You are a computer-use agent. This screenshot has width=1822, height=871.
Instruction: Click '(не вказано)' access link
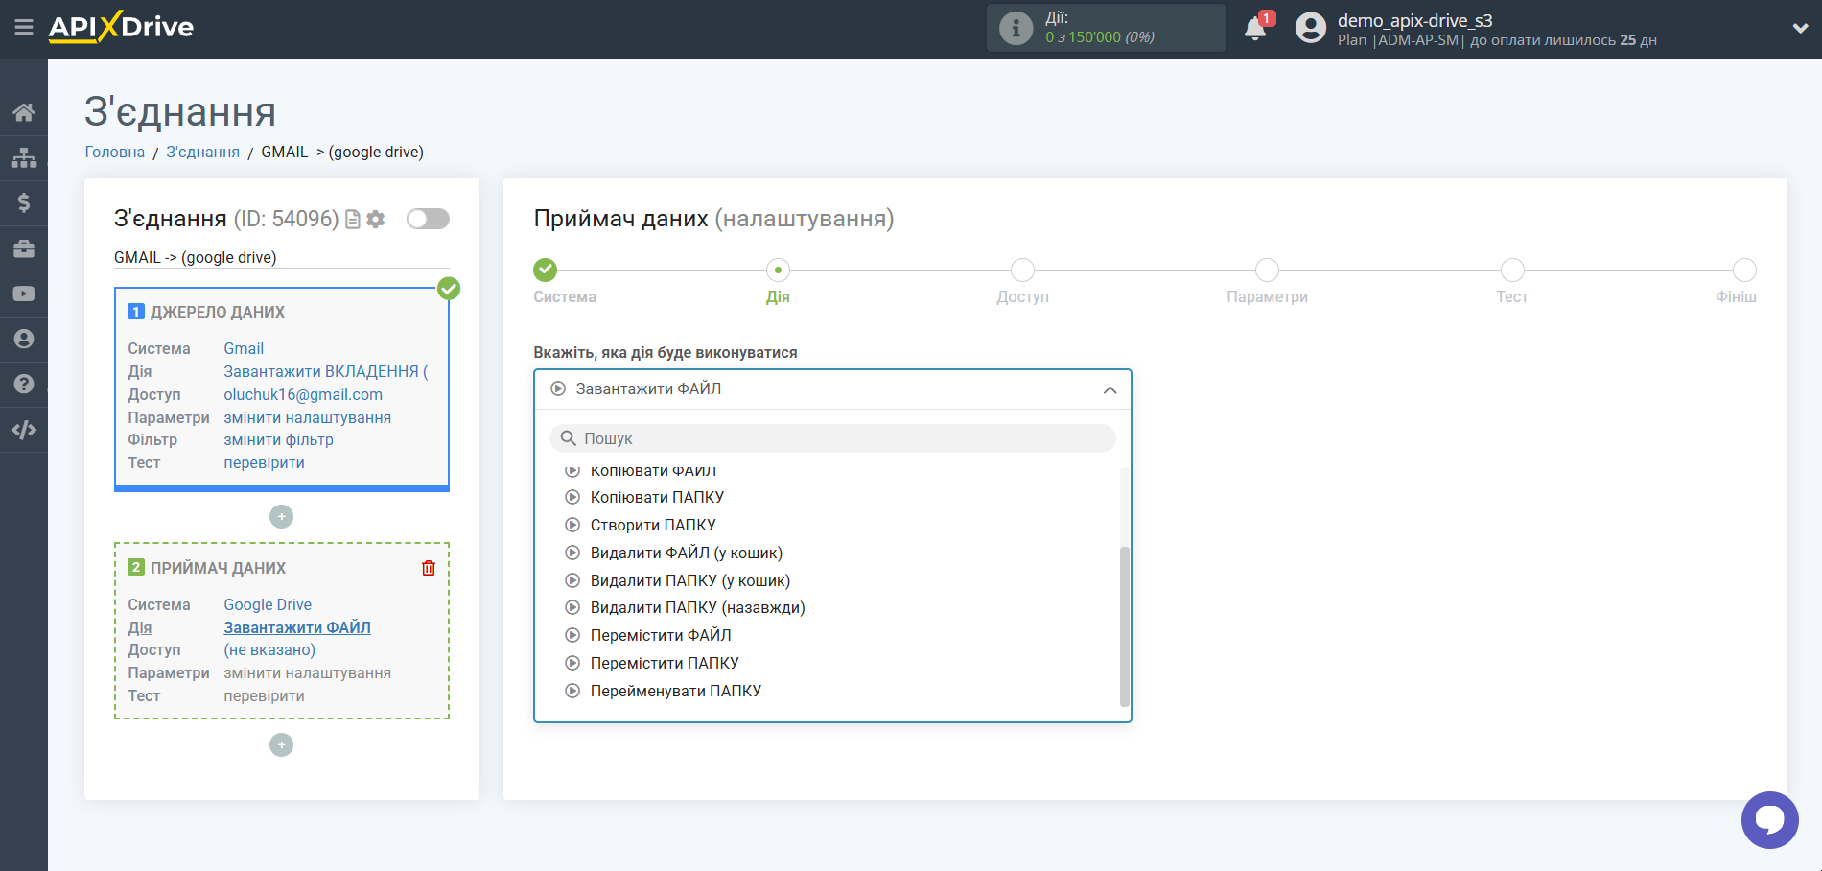click(269, 650)
